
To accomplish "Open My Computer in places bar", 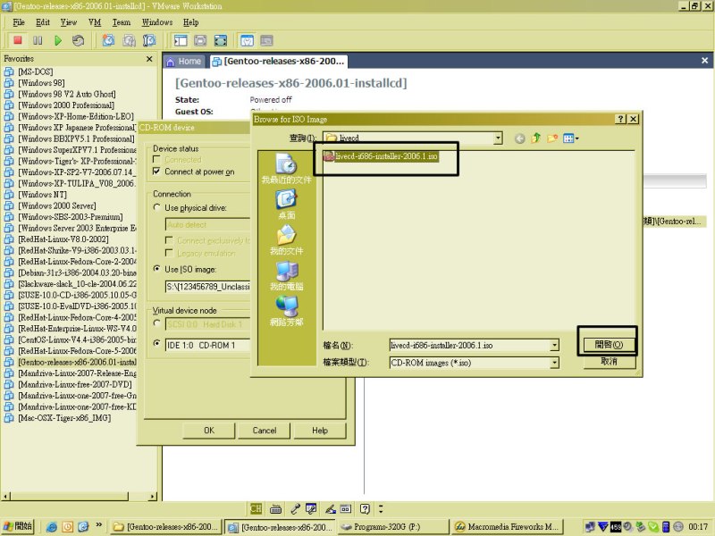I will [x=286, y=276].
